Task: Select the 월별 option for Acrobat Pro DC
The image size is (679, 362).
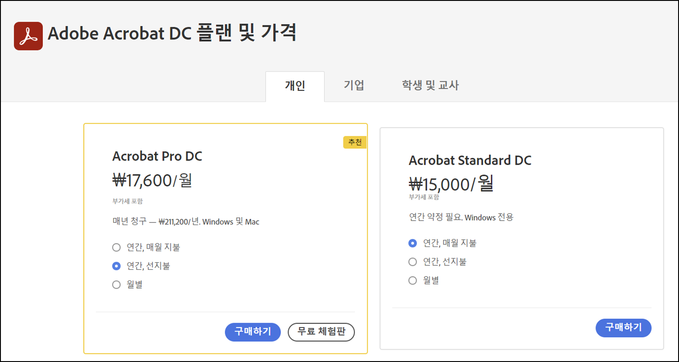Action: pyautogui.click(x=116, y=284)
